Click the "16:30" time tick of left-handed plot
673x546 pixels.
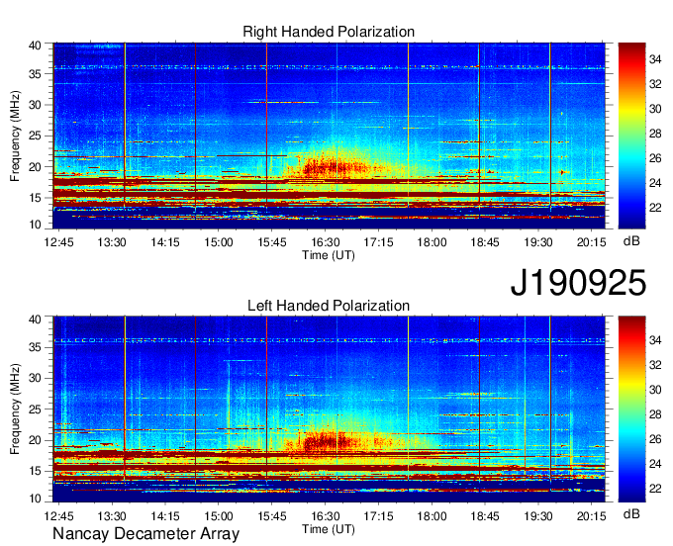point(325,515)
